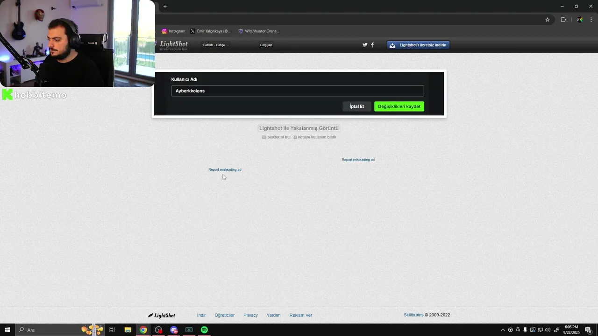The height and width of the screenshot is (336, 598).
Task: Open the notification center with 6 alerts
Action: (x=589, y=330)
